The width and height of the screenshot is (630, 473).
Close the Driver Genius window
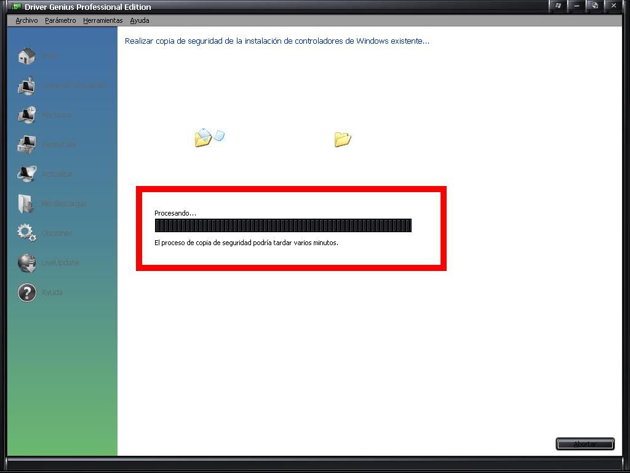click(613, 6)
